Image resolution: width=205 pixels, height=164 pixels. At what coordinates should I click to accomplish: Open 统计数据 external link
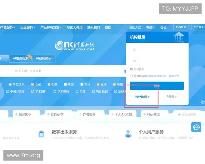pos(100,92)
